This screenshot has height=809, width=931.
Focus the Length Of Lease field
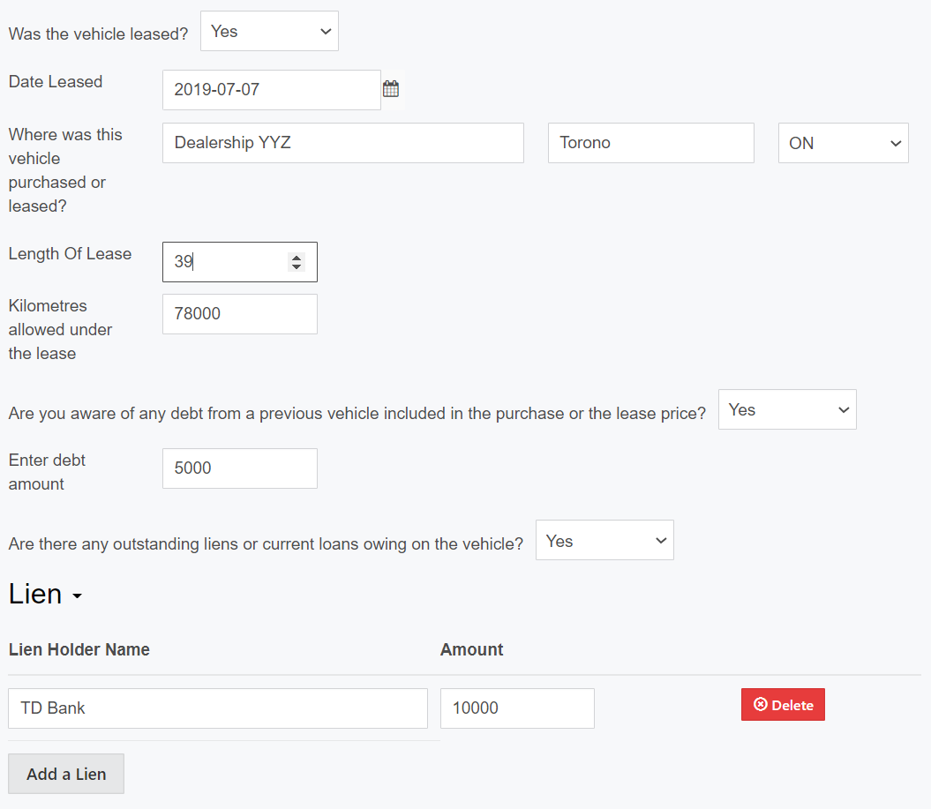click(x=225, y=262)
